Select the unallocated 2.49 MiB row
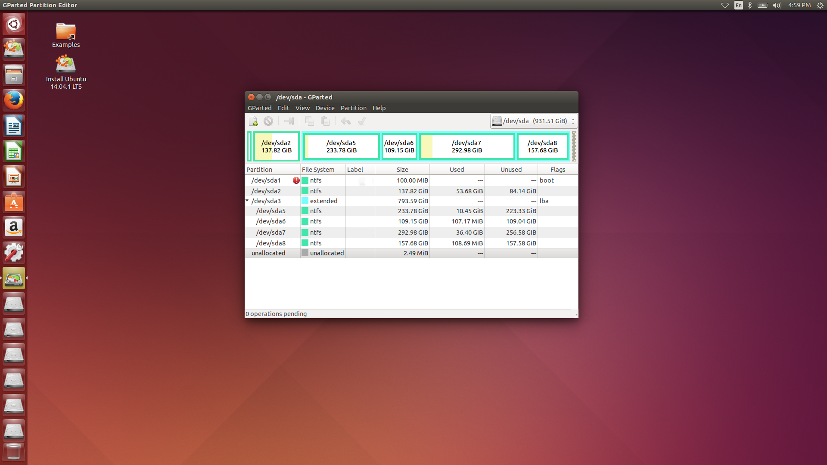 [411, 253]
